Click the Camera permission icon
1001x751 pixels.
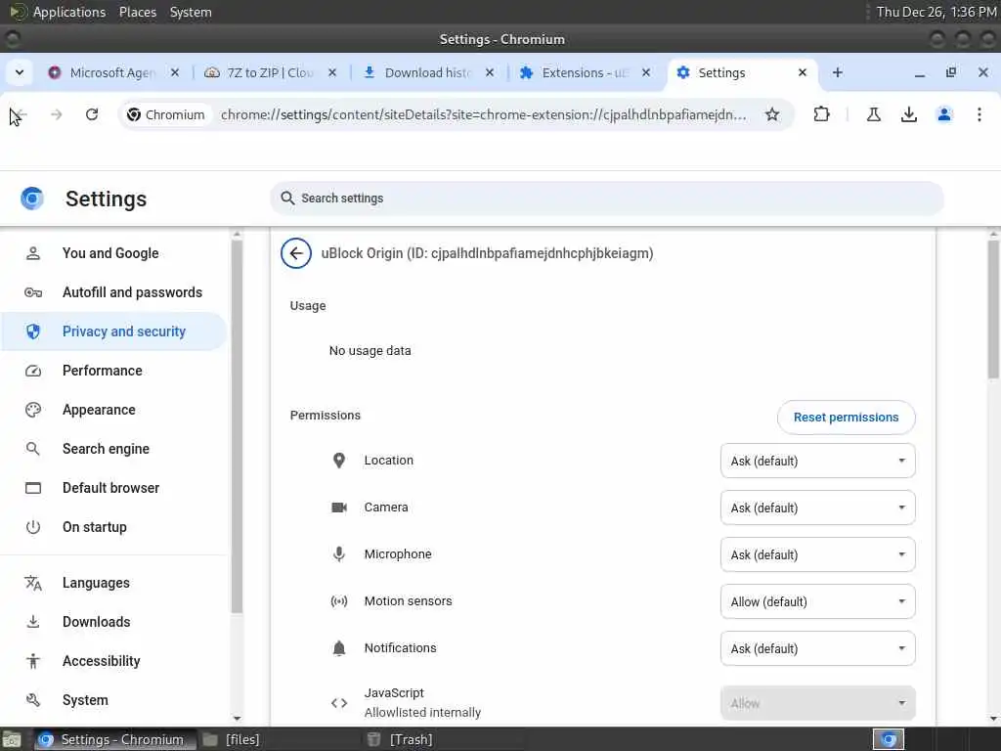click(x=339, y=508)
